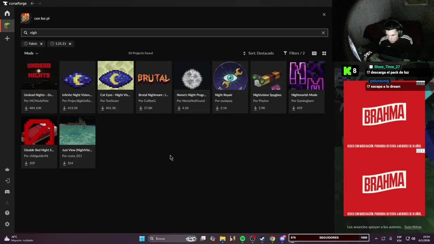434x244 pixels.
Task: Open Steam from the taskbar
Action: click(262, 239)
